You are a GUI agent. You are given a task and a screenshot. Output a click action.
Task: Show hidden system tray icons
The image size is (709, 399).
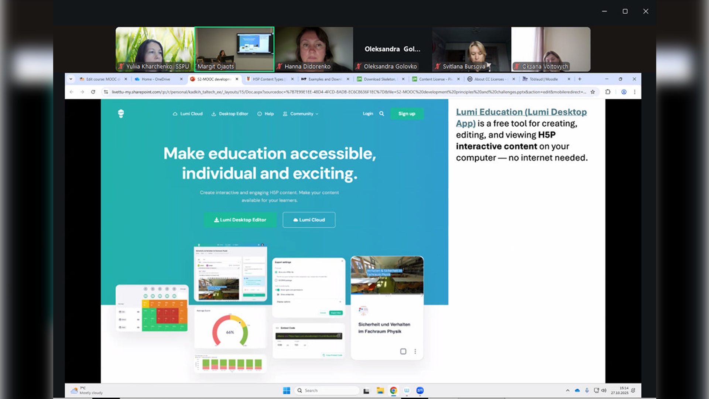tap(568, 391)
